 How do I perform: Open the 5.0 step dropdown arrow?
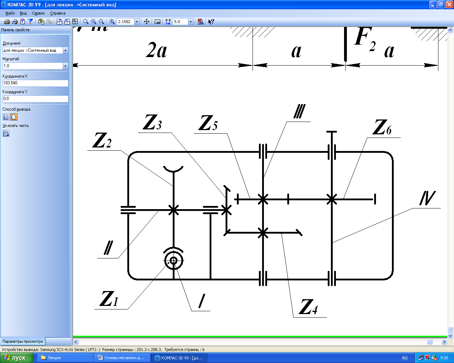[190, 22]
